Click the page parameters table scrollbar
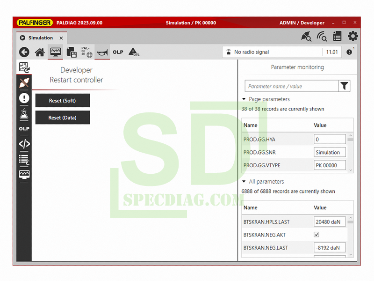The width and height of the screenshot is (374, 281). (x=351, y=152)
